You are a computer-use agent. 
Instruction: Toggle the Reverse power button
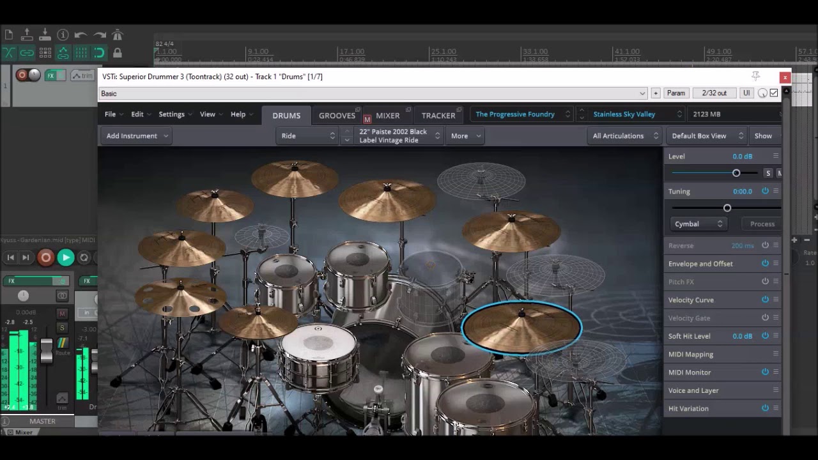point(765,245)
